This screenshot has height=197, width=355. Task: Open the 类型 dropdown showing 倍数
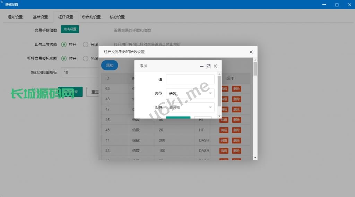coord(190,93)
